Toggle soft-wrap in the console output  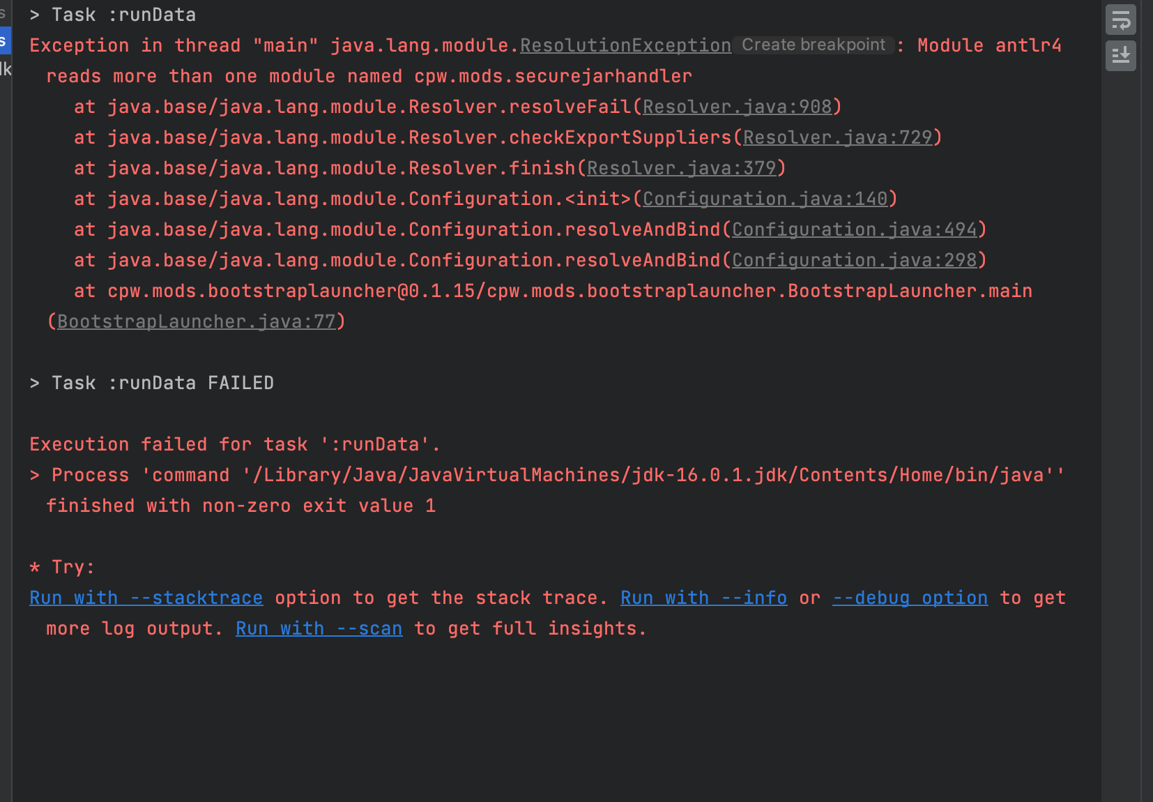pos(1120,21)
